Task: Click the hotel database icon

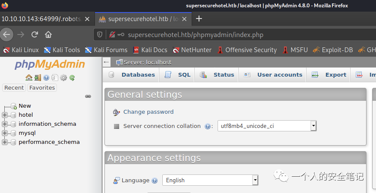Action: coord(13,115)
